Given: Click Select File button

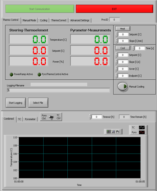Looking at the screenshot, I should (x=38, y=103).
